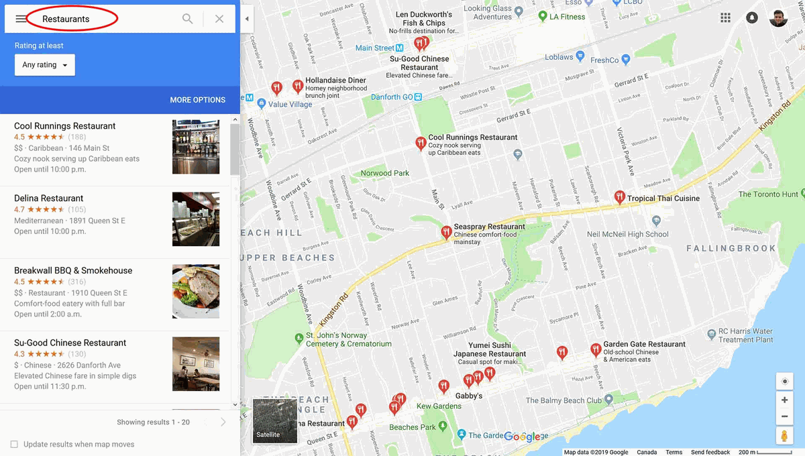The image size is (805, 456).
Task: Click MORE OPTIONS
Action: pyautogui.click(x=197, y=100)
